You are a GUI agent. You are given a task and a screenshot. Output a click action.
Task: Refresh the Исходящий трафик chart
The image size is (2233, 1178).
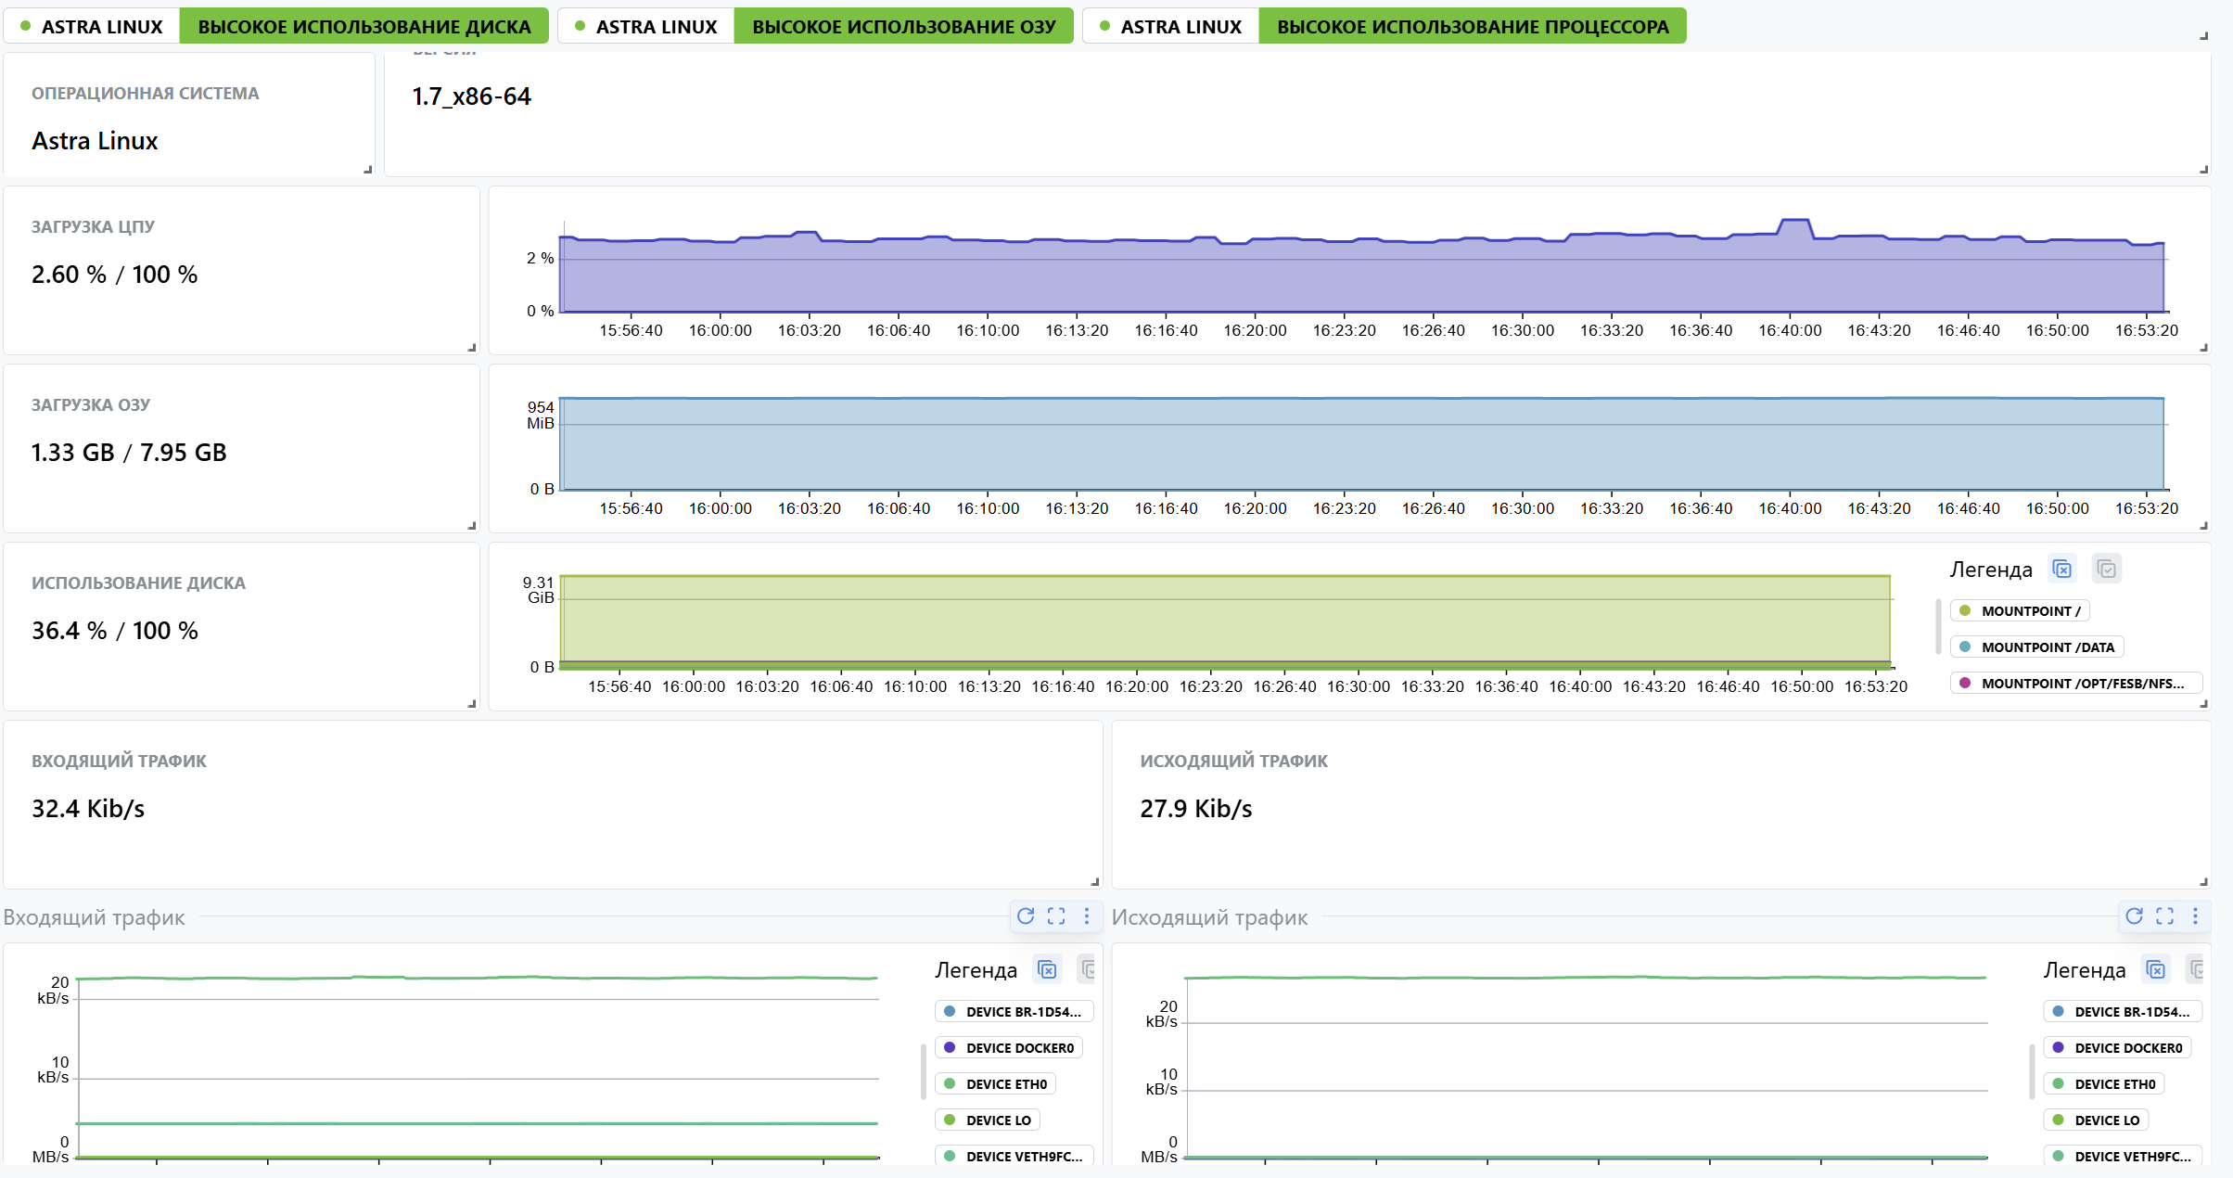(2134, 916)
